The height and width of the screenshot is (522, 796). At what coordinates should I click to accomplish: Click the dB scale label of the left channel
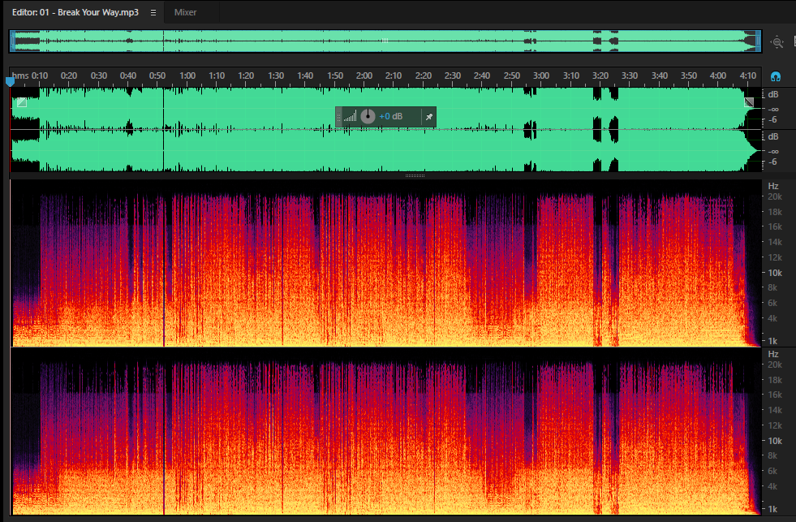(773, 94)
